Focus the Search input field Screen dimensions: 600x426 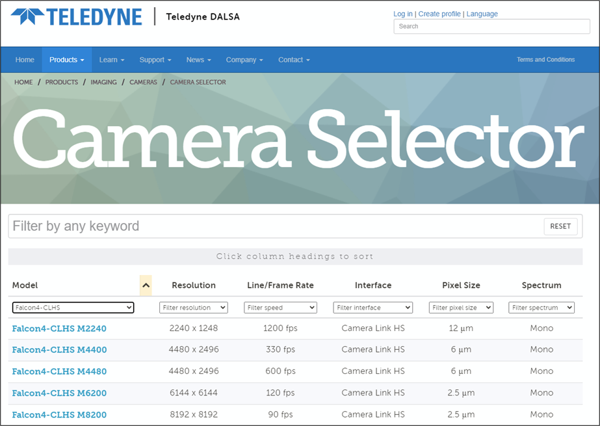(x=491, y=27)
